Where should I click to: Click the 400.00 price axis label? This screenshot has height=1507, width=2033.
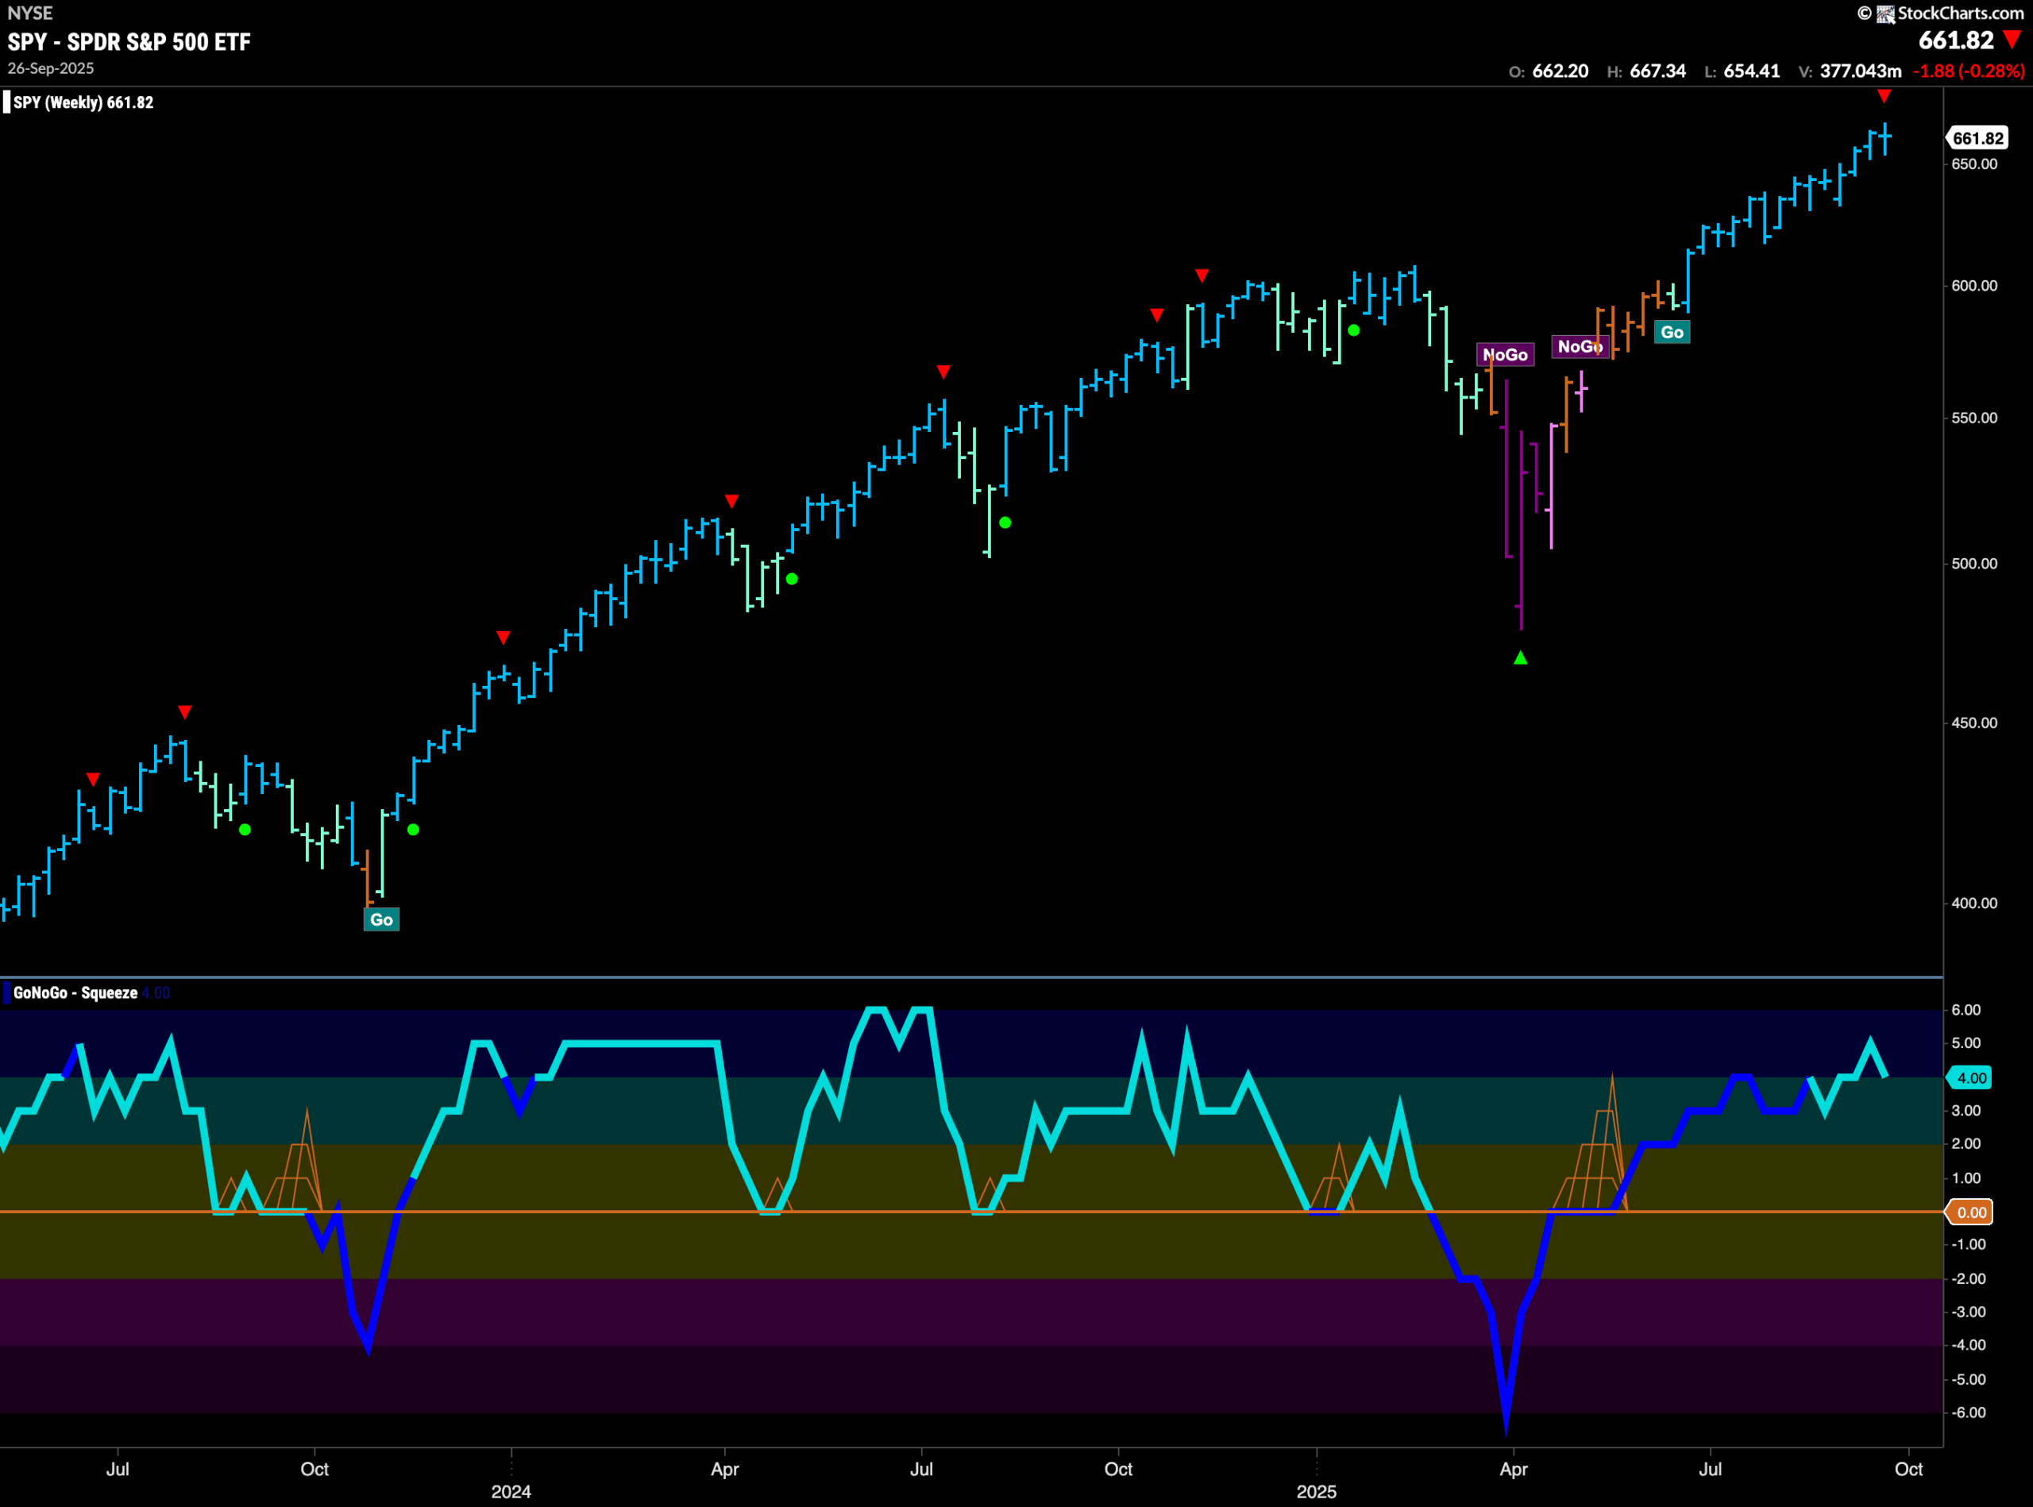(1973, 903)
